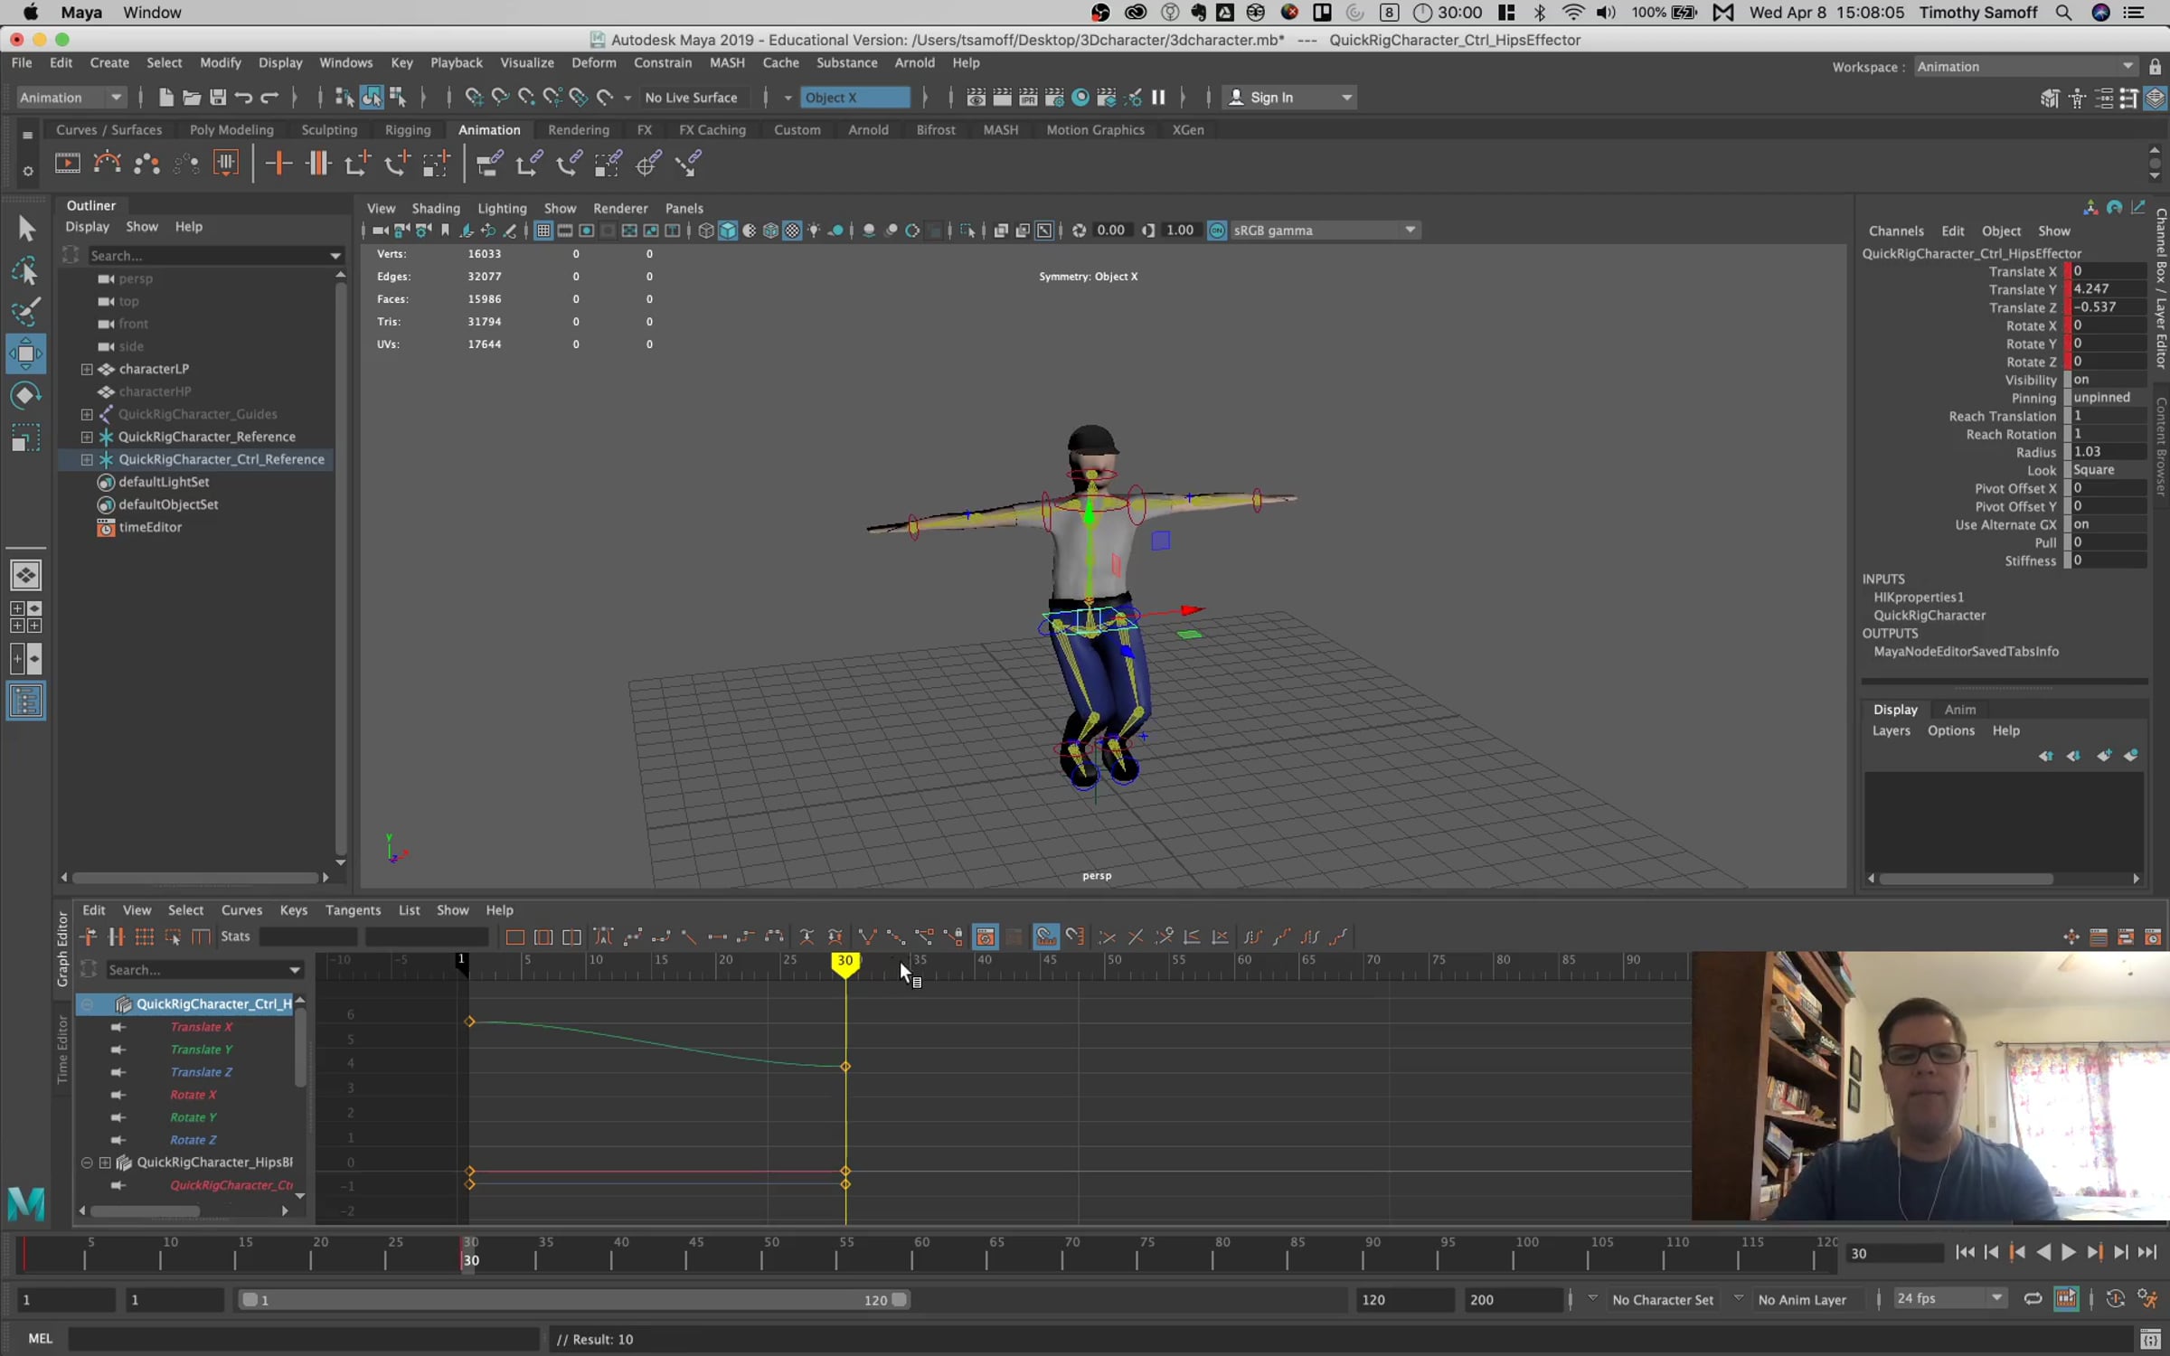2170x1356 pixels.
Task: Open the Deform menu
Action: point(593,62)
